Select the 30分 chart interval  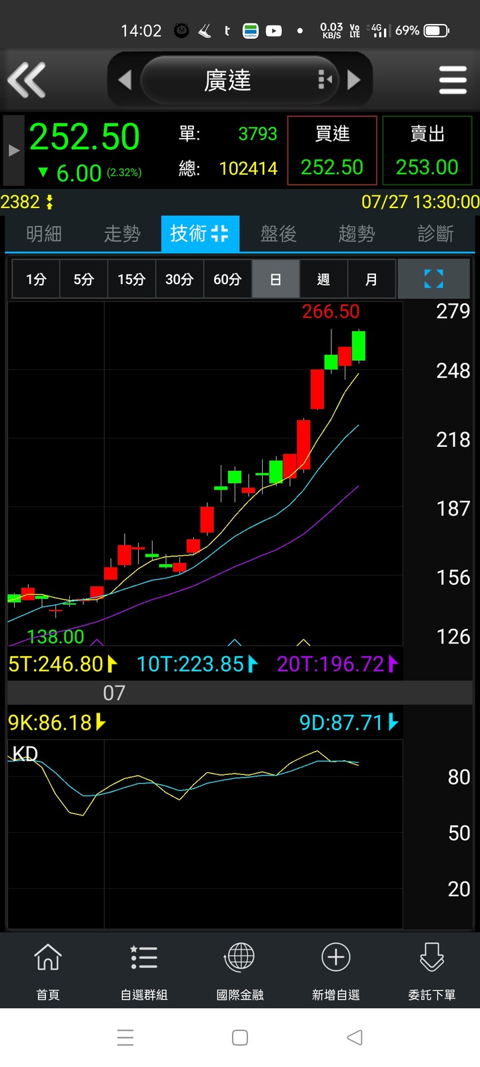pos(180,279)
